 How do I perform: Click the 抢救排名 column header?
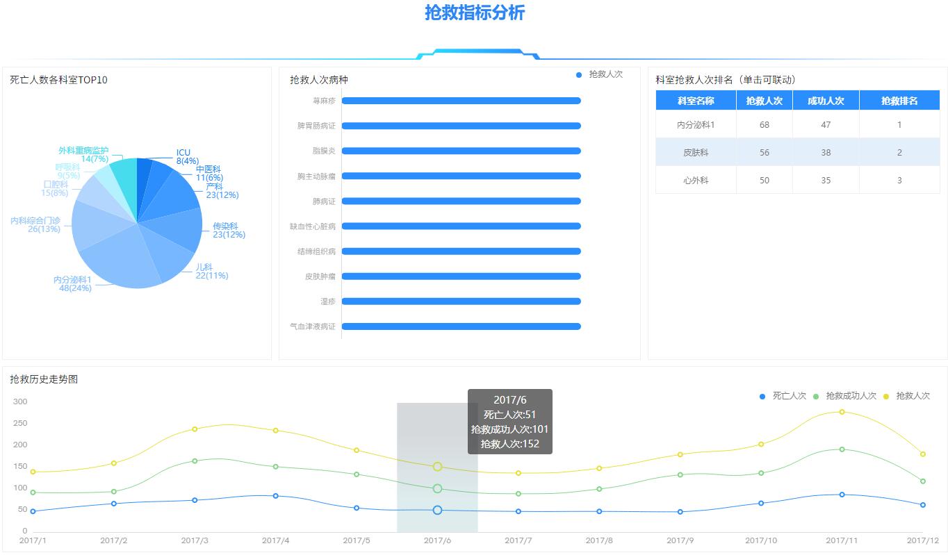(899, 101)
